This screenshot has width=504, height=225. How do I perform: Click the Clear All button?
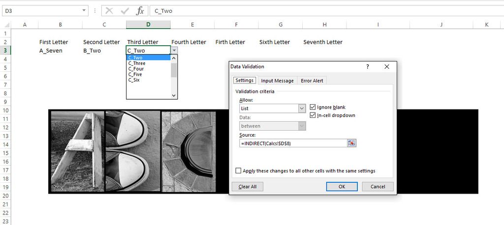[x=248, y=187]
